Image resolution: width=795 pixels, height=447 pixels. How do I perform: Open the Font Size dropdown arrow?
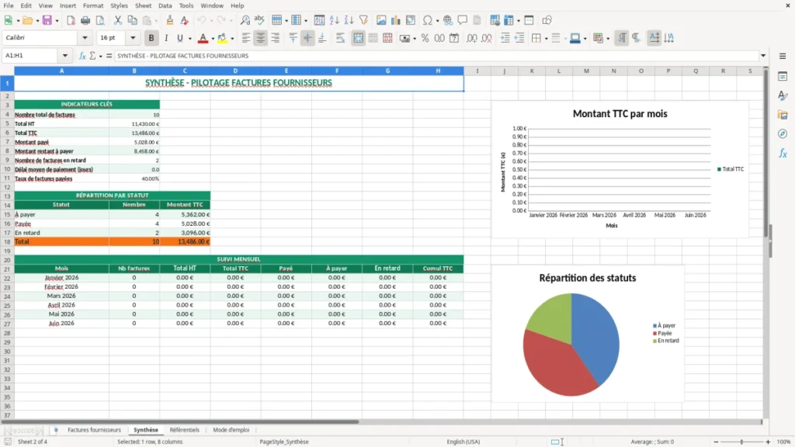coord(133,37)
